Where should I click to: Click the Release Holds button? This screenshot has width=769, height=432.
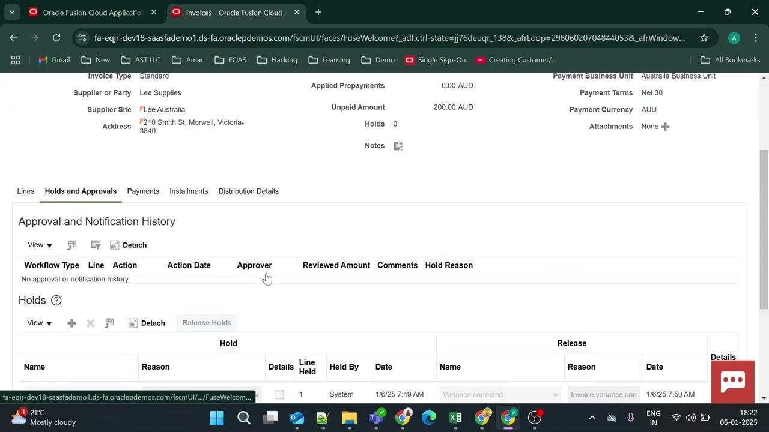(207, 323)
